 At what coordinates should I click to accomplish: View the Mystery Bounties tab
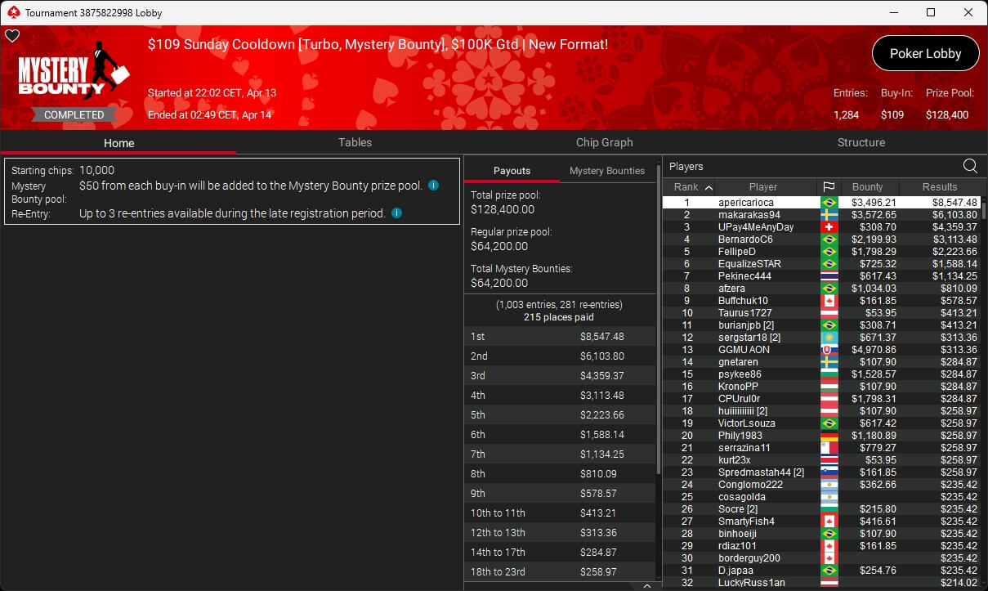pyautogui.click(x=607, y=171)
